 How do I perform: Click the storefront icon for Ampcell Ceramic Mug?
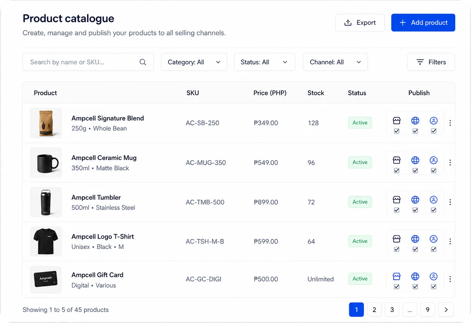pyautogui.click(x=396, y=160)
